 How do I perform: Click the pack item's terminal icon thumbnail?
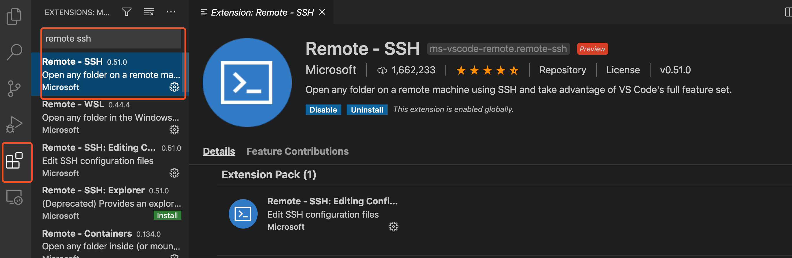pyautogui.click(x=243, y=214)
